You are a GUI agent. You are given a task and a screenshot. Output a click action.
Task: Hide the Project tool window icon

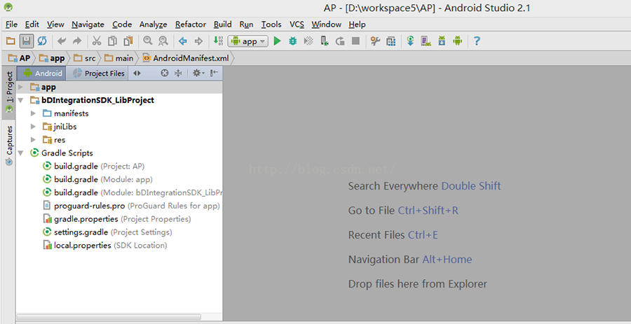[x=214, y=73]
